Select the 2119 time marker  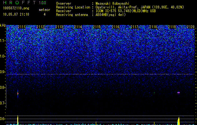click(x=172, y=27)
